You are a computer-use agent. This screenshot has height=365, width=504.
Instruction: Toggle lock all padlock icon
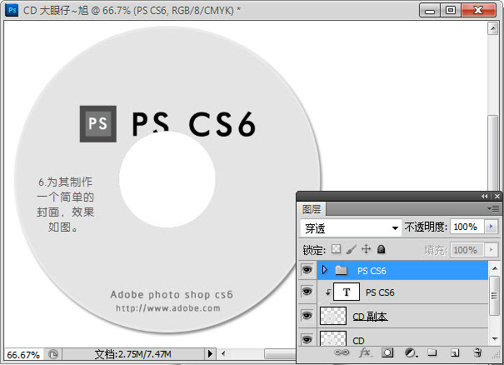click(381, 249)
